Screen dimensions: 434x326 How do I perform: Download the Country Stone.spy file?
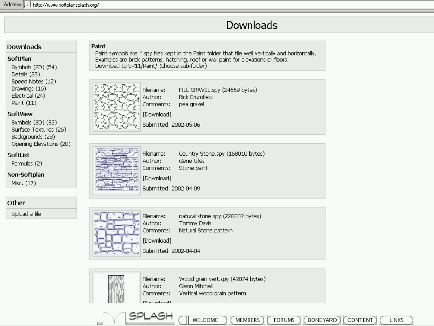[157, 178]
